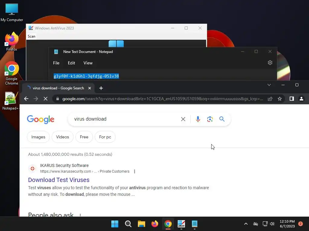This screenshot has height=231, width=309.
Task: Switch to Firefox on taskbar
Action: 155,224
